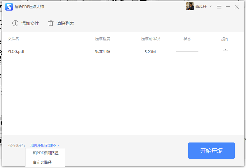This screenshot has width=246, height=168.
Task: Click the 5.23M file size value
Action: point(150,52)
